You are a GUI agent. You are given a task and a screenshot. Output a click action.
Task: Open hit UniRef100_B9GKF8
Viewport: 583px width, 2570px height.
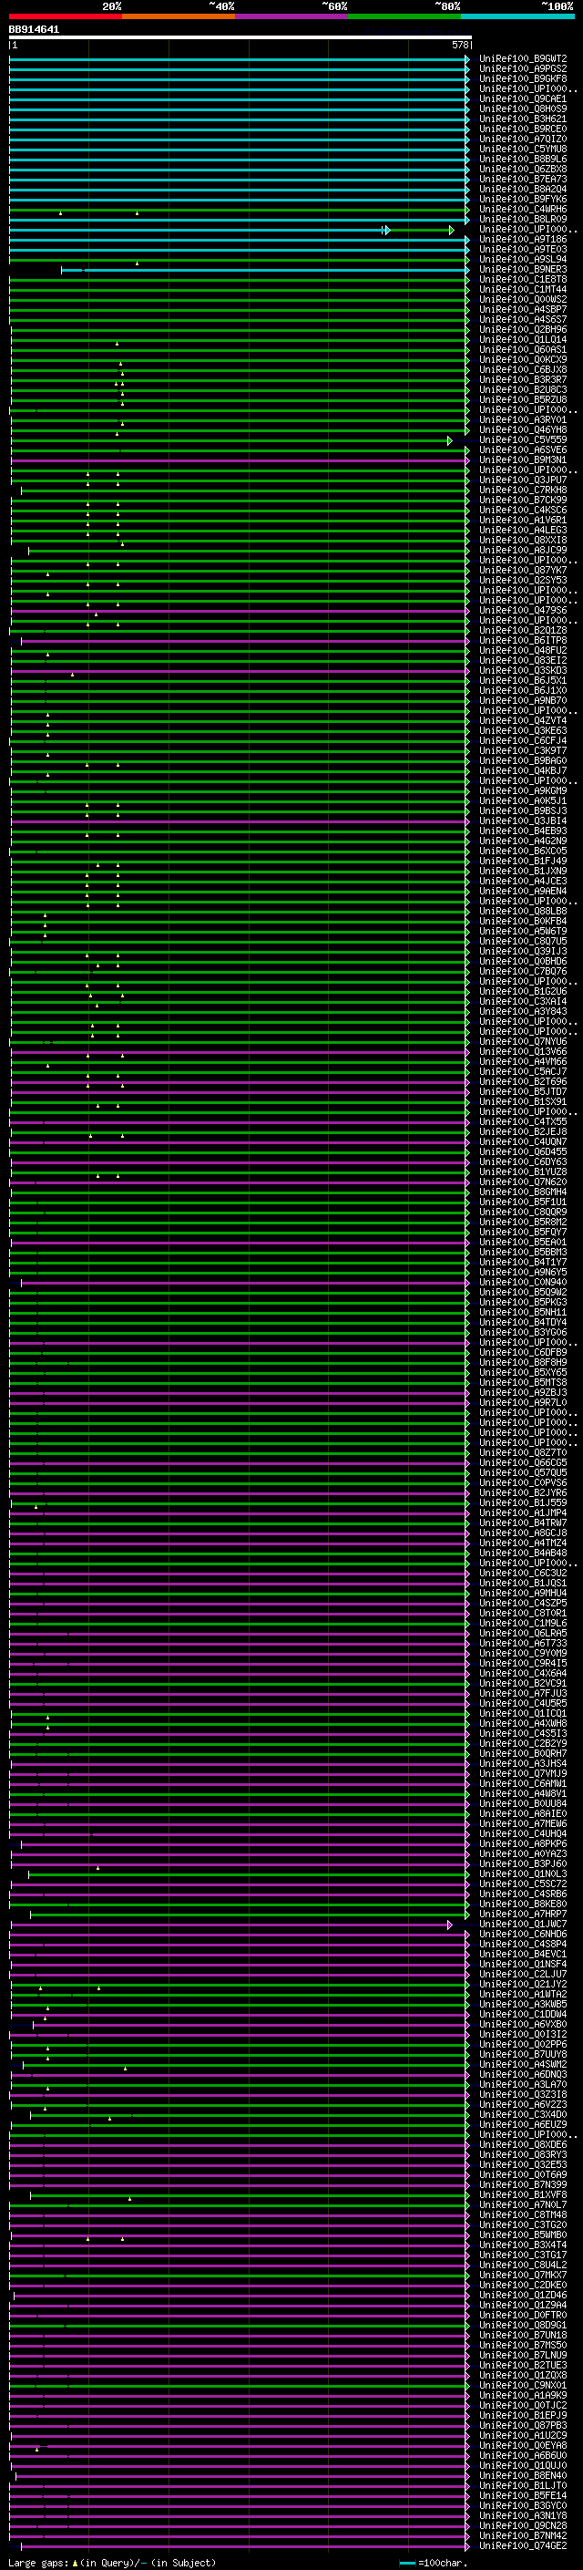522,78
